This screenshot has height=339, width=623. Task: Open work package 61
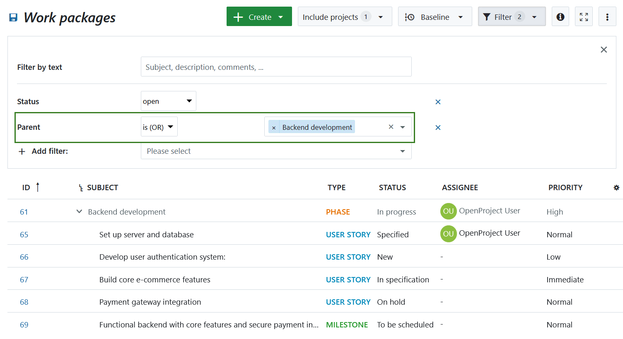(24, 211)
